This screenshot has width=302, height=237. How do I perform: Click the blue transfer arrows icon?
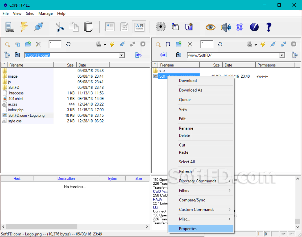239,27
